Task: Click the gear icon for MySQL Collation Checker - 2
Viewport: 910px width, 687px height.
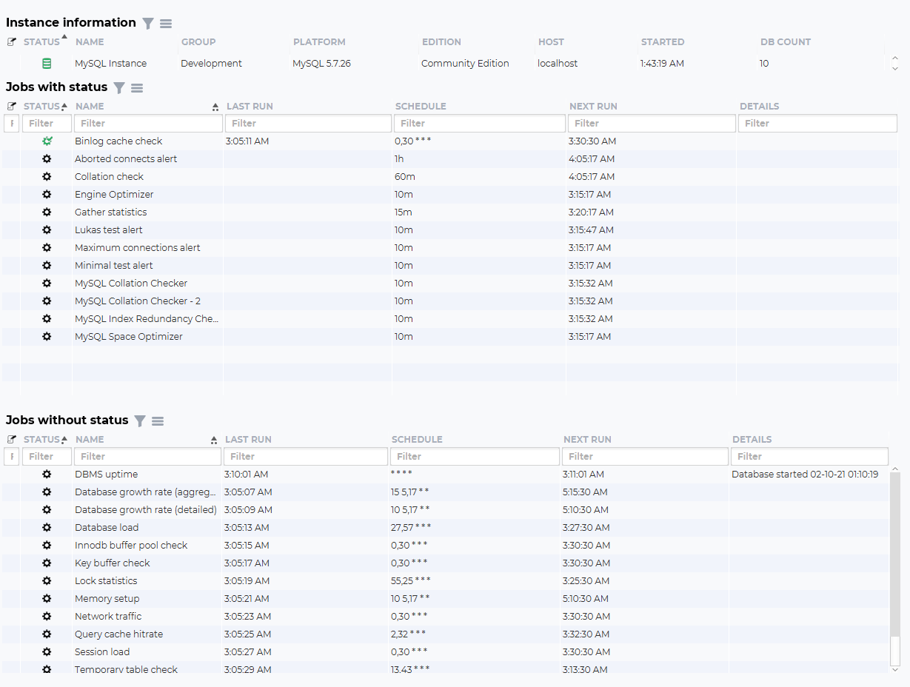Action: [x=47, y=301]
